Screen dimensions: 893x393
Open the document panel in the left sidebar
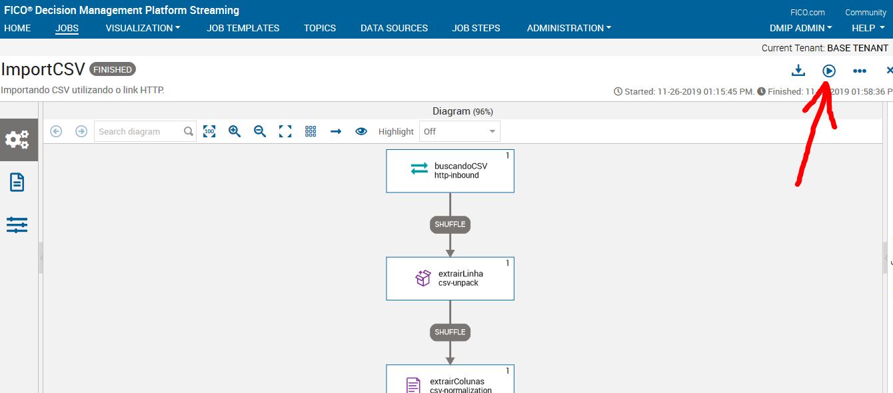click(17, 183)
